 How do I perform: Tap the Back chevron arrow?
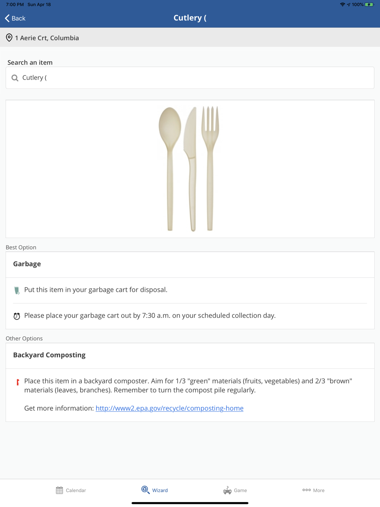point(7,18)
